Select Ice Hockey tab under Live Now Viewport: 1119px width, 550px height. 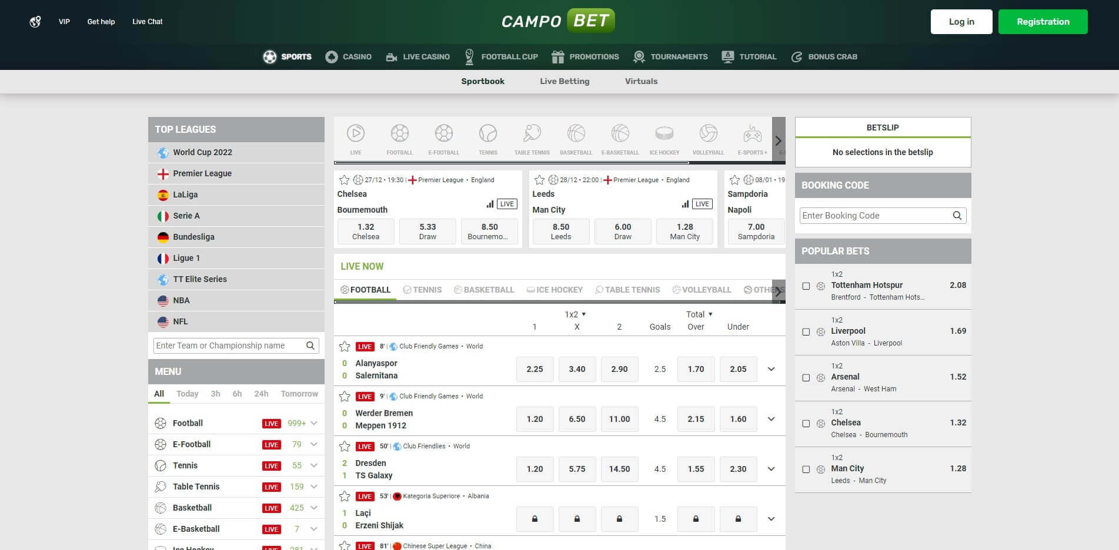pos(555,290)
